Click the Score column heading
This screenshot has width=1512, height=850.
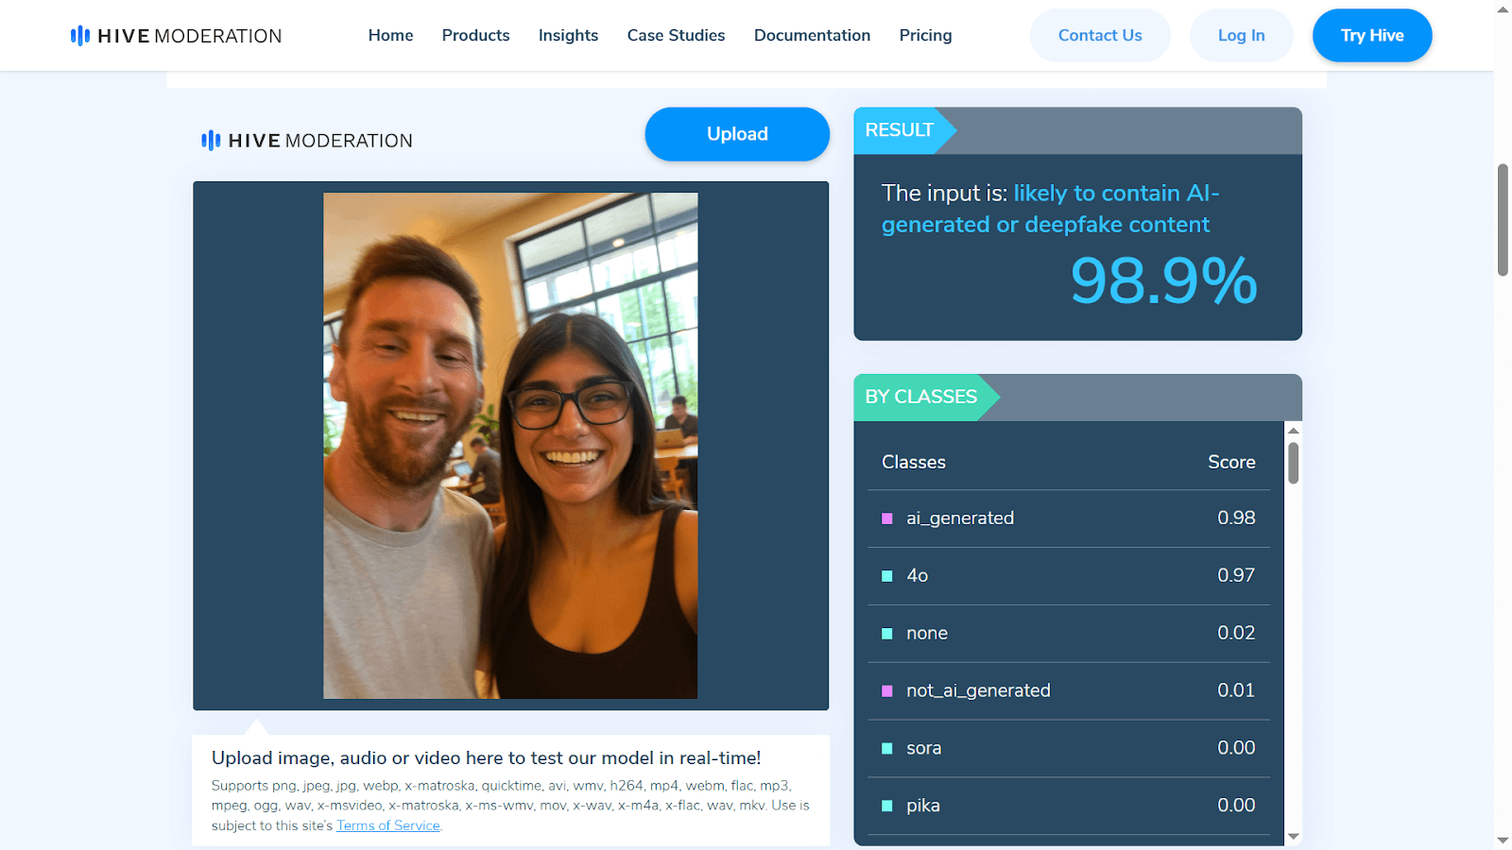point(1231,462)
